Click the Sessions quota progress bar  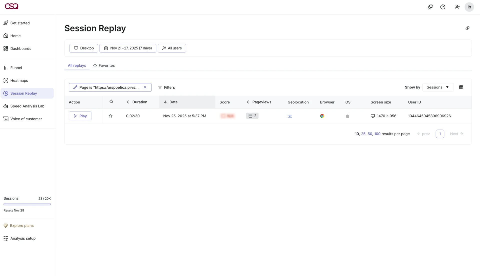[x=27, y=204]
